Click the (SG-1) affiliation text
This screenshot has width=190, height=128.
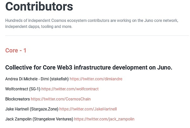point(35,89)
